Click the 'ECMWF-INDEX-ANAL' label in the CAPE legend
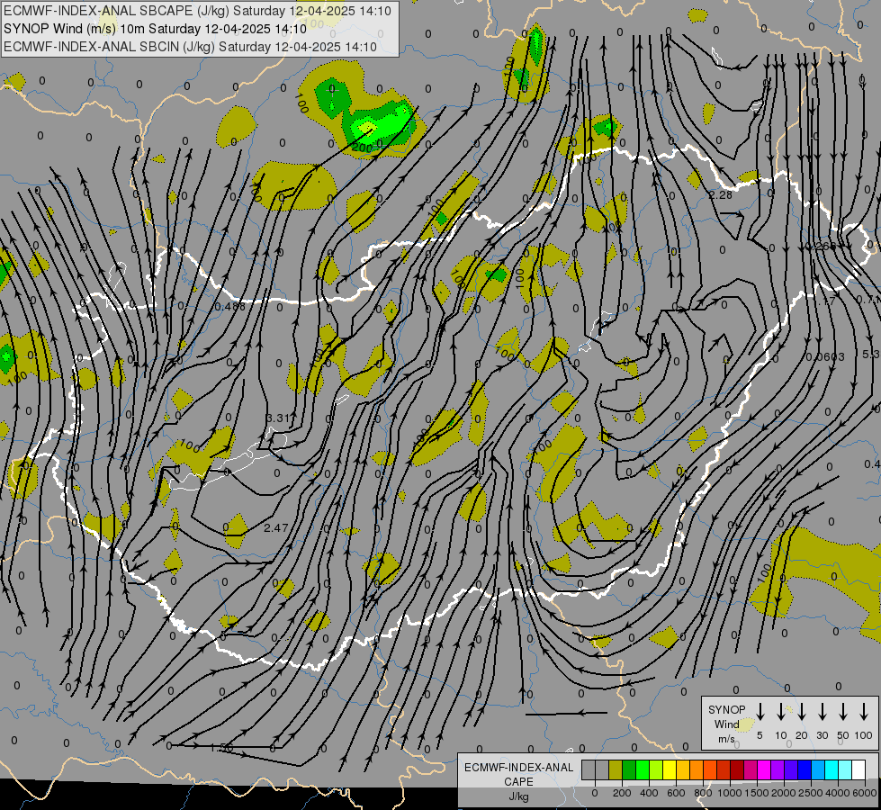881x810 pixels. pyautogui.click(x=518, y=768)
